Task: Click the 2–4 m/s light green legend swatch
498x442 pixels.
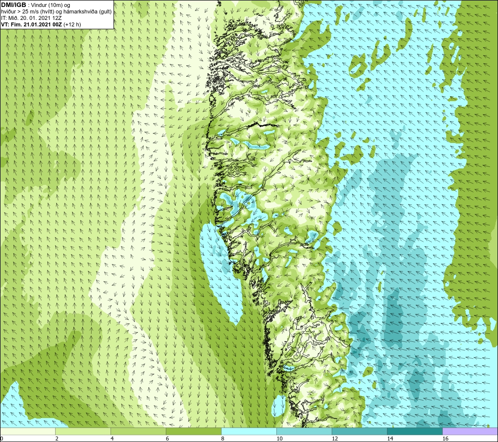Action: (x=83, y=431)
